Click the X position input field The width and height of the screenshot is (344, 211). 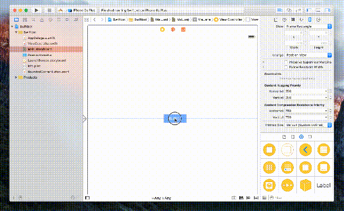point(294,33)
